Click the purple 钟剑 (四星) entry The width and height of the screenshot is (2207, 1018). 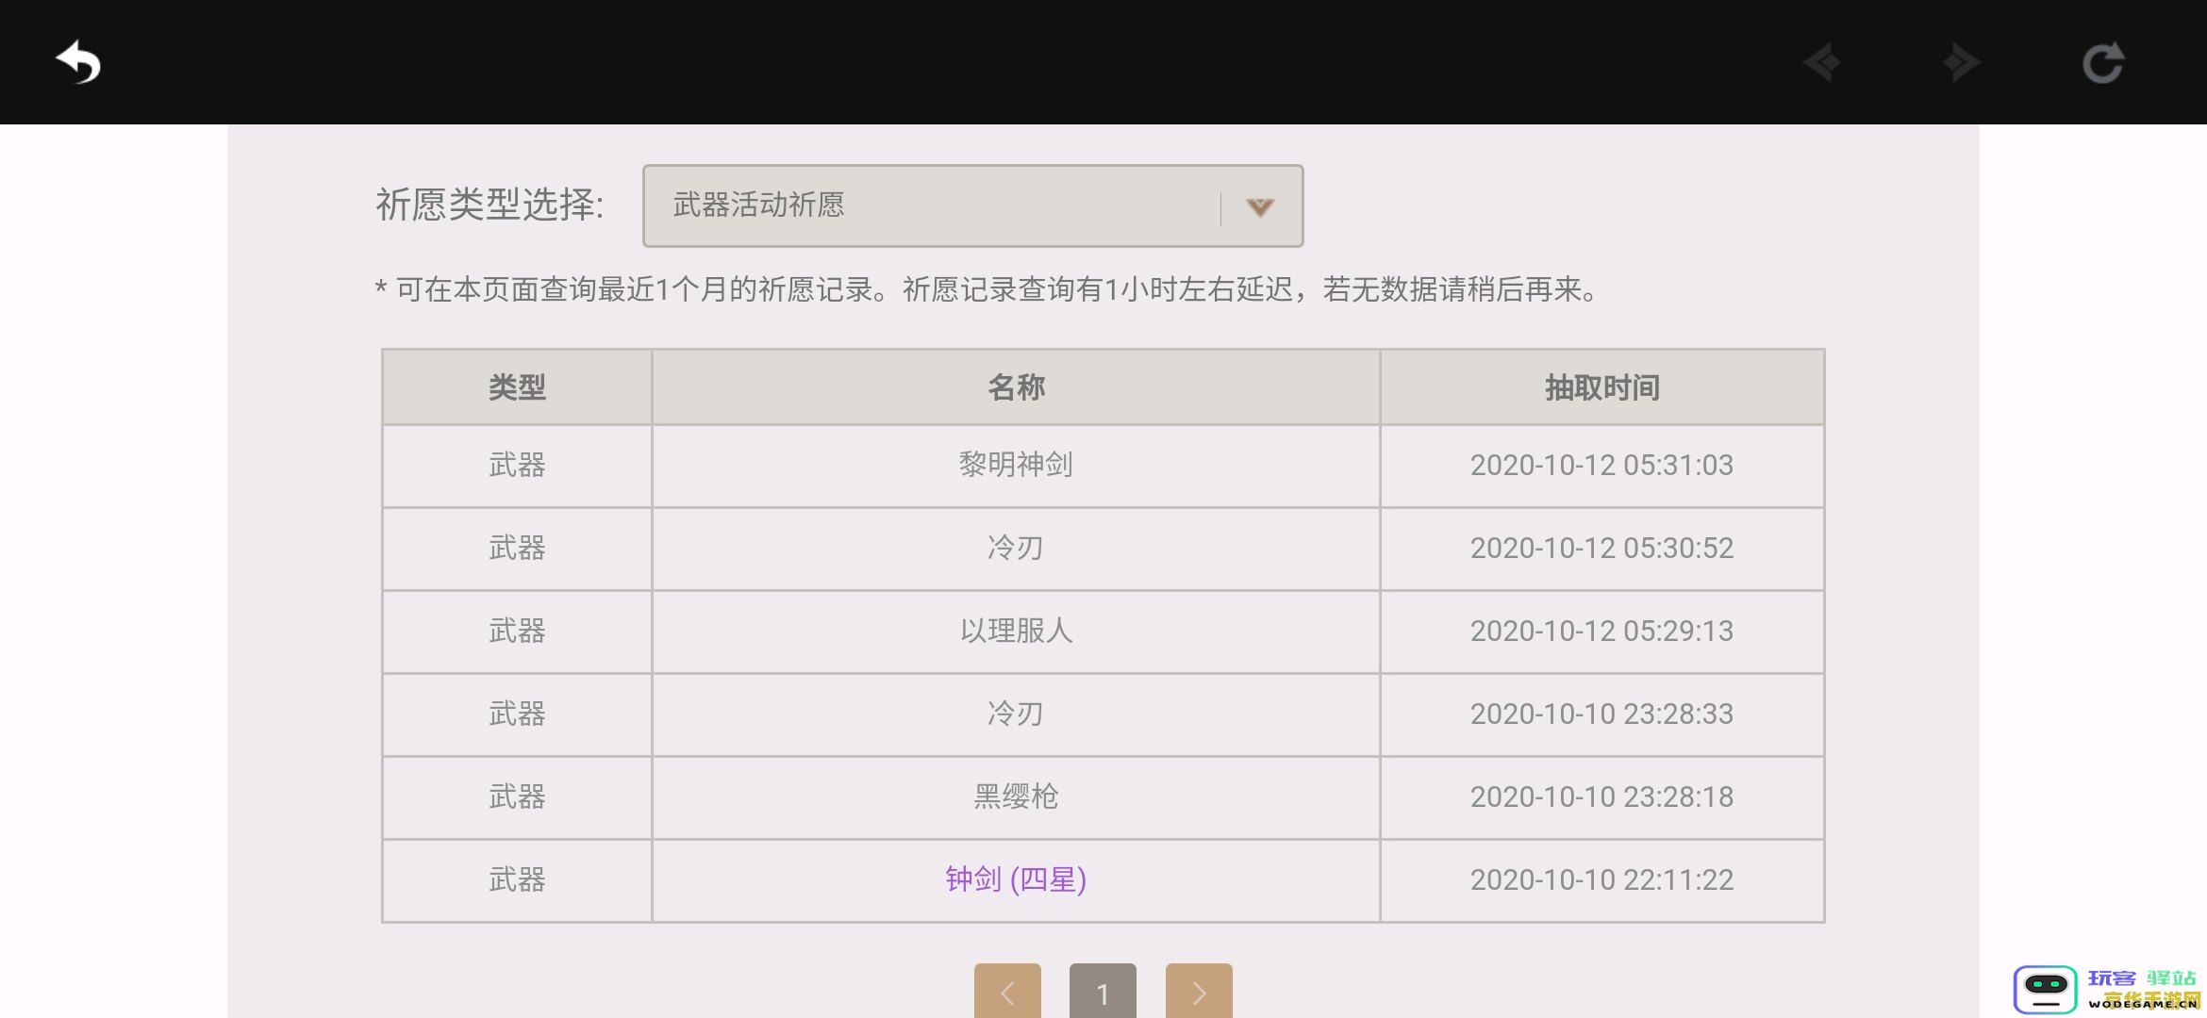(1016, 879)
